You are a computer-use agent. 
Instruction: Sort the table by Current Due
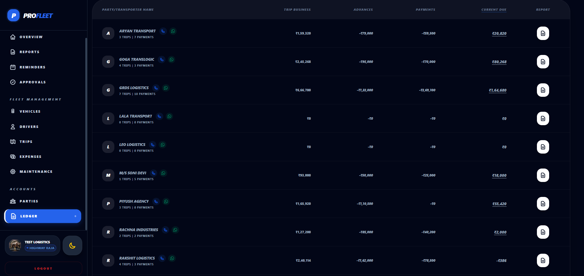pos(494,9)
